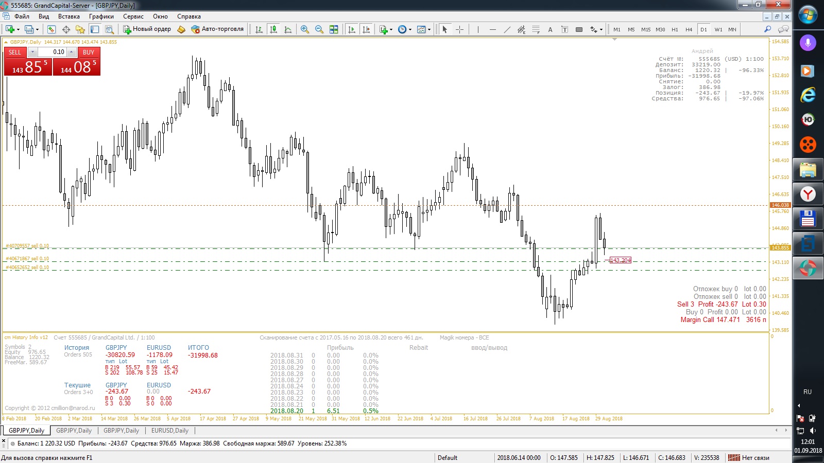
Task: Click SELL in one-click trading panel
Action: coord(15,52)
